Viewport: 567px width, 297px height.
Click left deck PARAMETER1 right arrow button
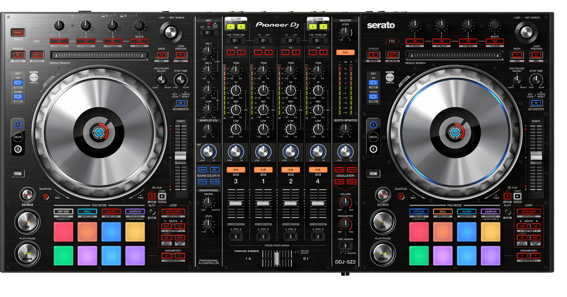click(179, 255)
